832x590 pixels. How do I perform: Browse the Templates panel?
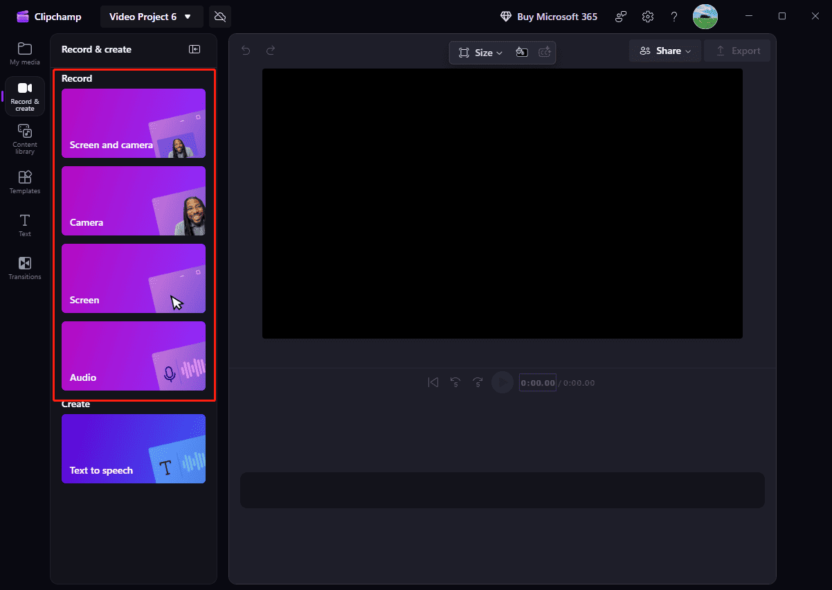coord(24,181)
